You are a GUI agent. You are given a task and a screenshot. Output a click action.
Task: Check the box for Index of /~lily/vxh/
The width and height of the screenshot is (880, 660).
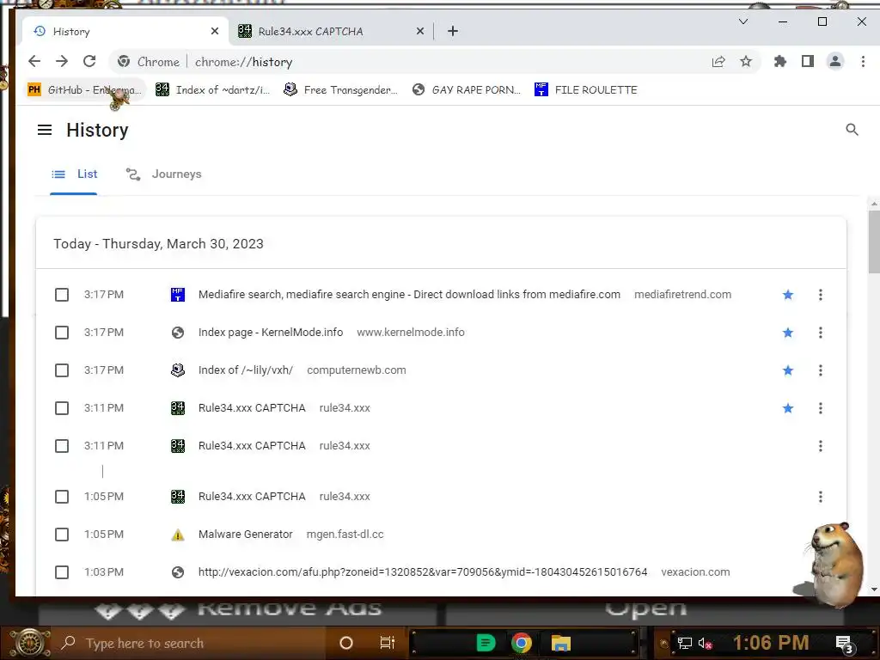(x=62, y=370)
